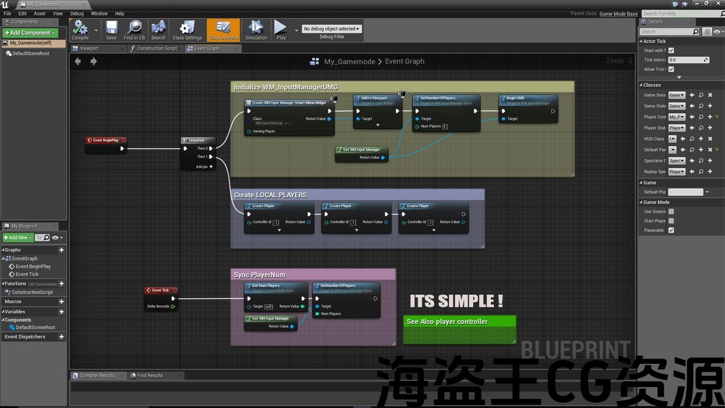Screen dimensions: 725x408
Task: Click the Tick Interval input field
Action: coord(688,60)
